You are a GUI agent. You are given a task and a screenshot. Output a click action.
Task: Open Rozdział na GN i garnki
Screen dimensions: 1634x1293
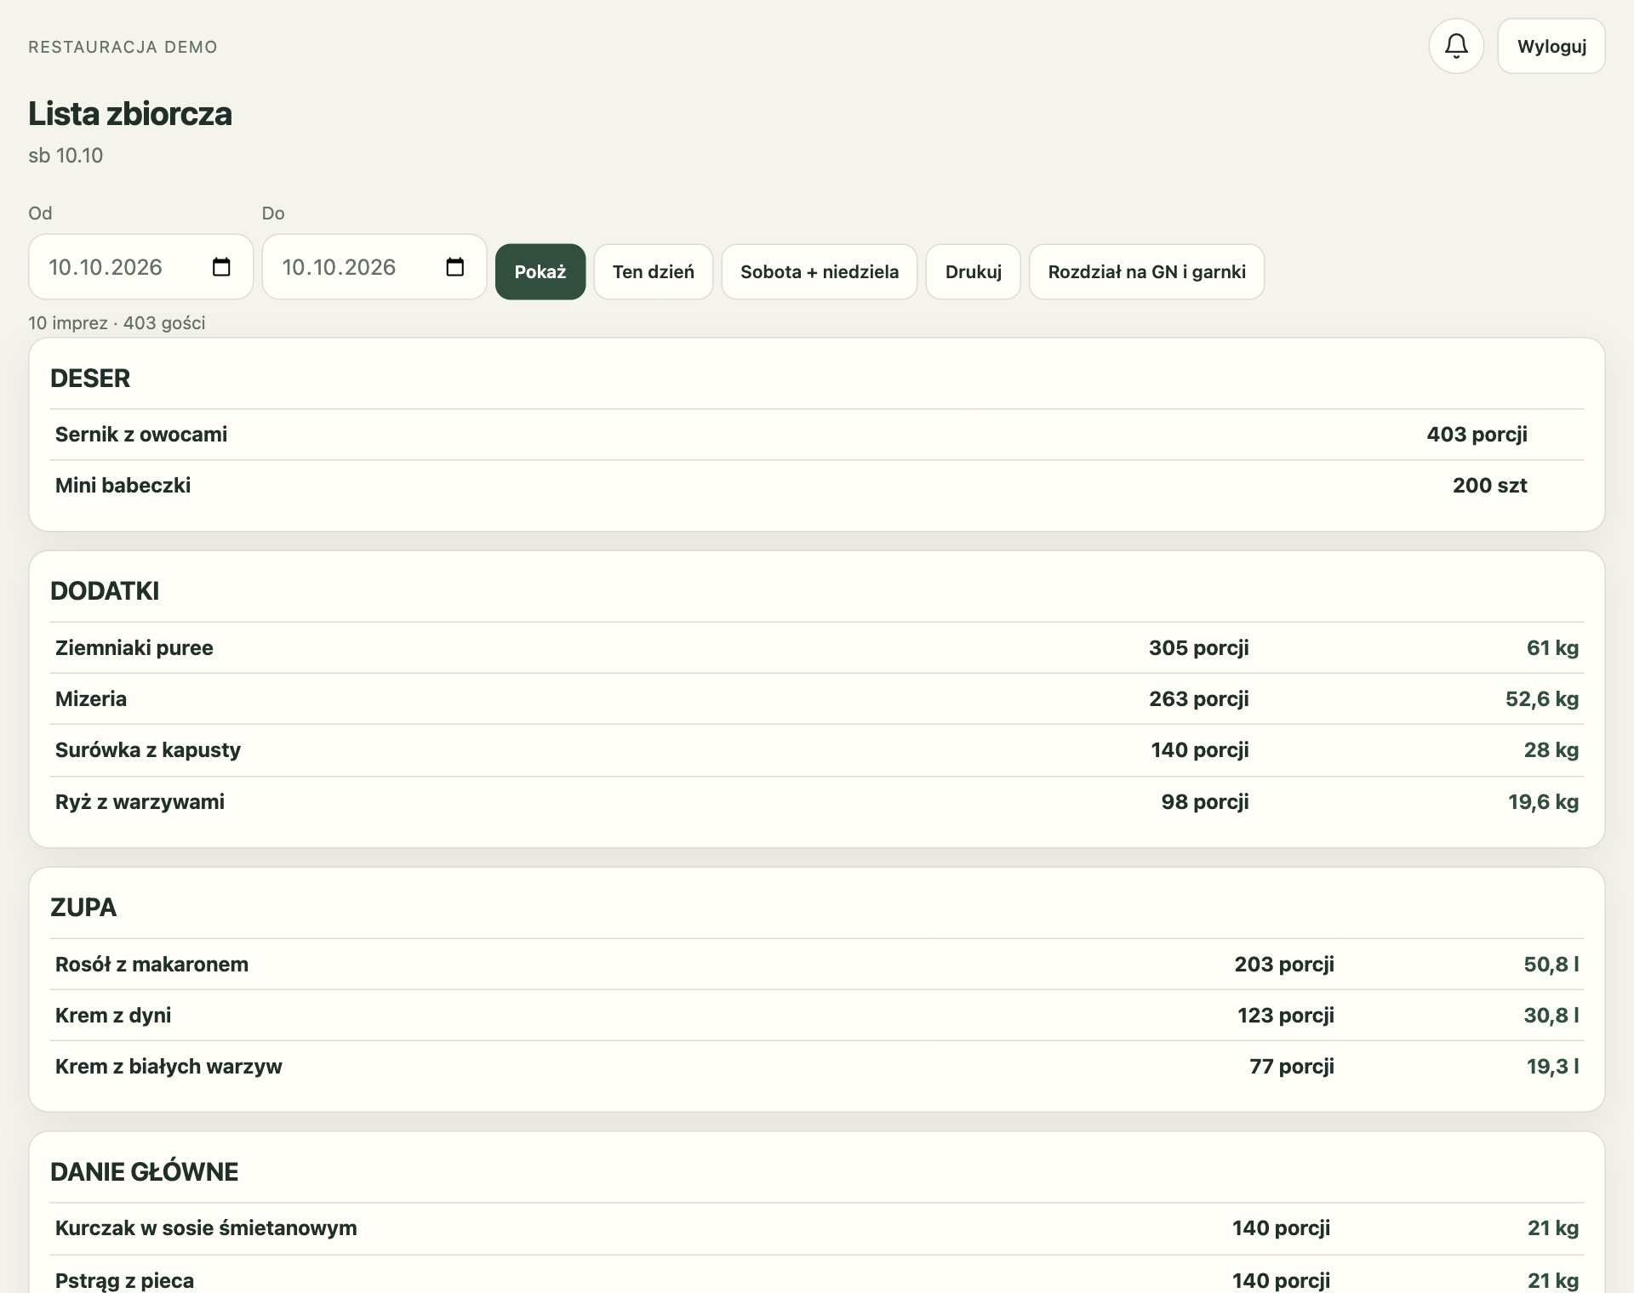click(1146, 271)
